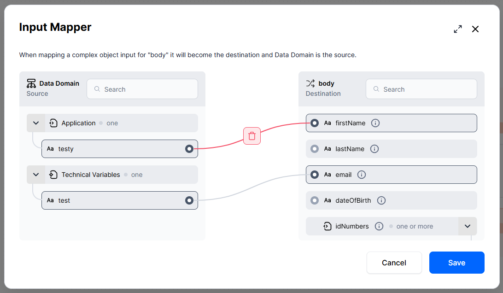Select the test variable row

click(x=120, y=200)
